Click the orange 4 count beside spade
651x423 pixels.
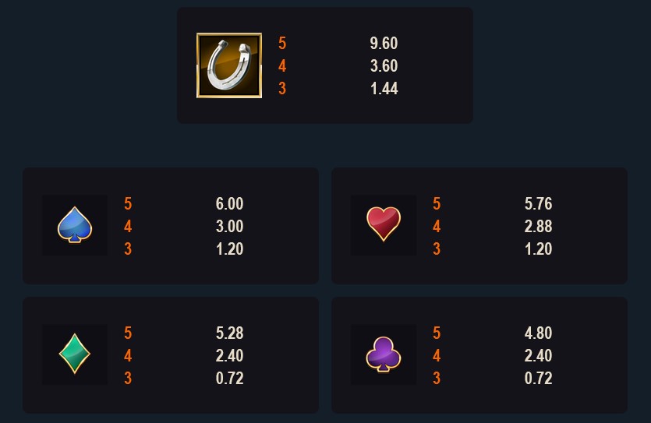[128, 227]
